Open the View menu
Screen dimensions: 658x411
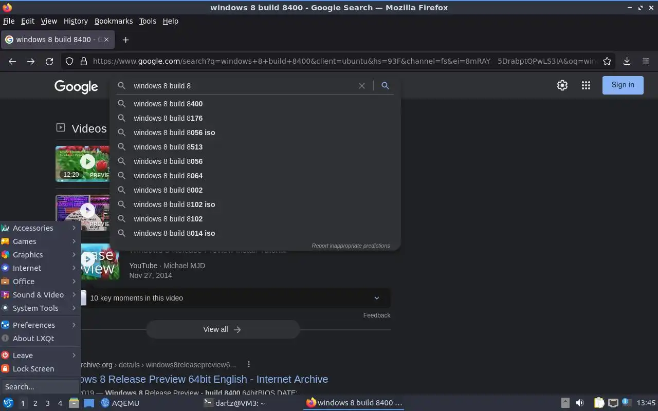coord(49,21)
